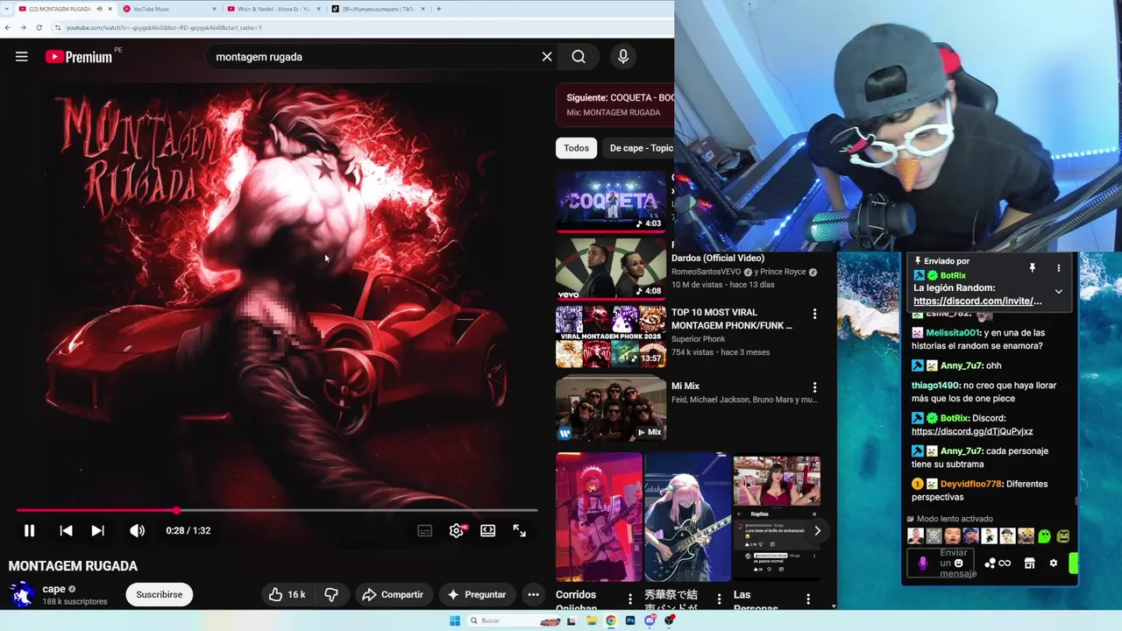Seek the red video progress bar
Viewport: 1122px width, 631px height.
[276, 510]
